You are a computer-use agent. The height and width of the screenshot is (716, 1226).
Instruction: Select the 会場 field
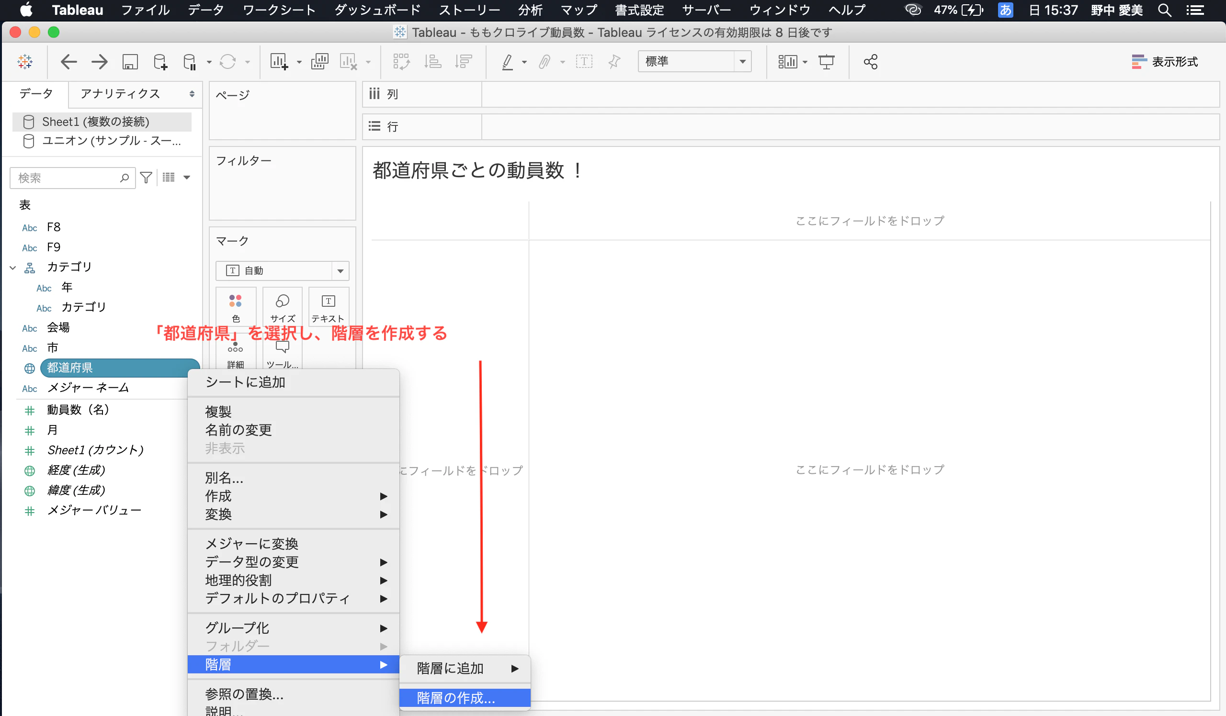pos(58,328)
